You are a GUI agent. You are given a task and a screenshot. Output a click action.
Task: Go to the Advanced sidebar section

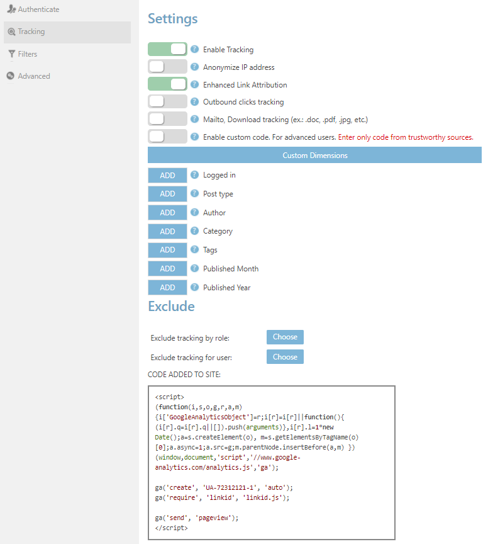pyautogui.click(x=28, y=76)
